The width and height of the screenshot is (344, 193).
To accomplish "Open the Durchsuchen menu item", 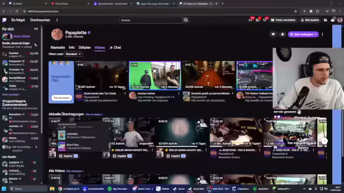I will tap(40, 20).
